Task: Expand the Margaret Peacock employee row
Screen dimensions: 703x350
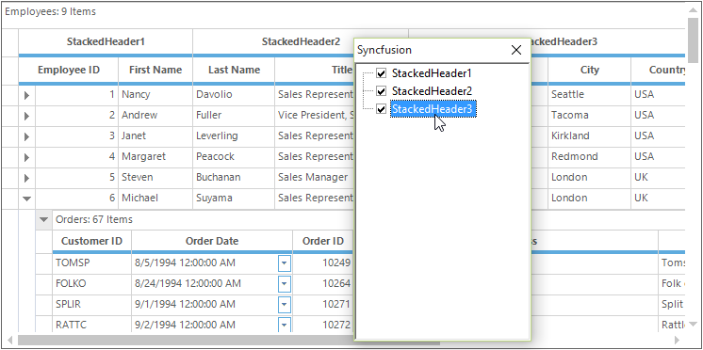Action: click(27, 156)
